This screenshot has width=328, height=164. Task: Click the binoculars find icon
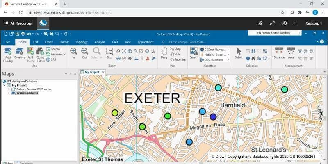(253, 58)
